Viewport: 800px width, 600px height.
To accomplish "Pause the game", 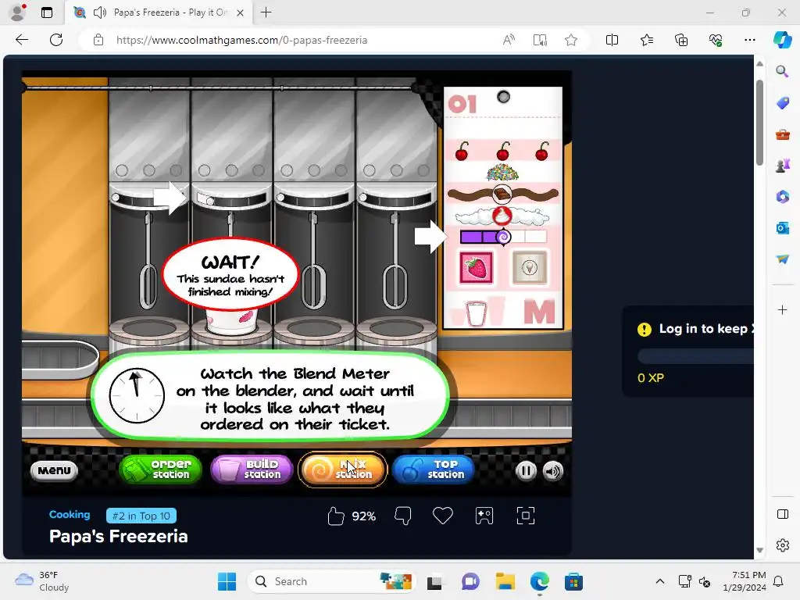I will [x=526, y=471].
